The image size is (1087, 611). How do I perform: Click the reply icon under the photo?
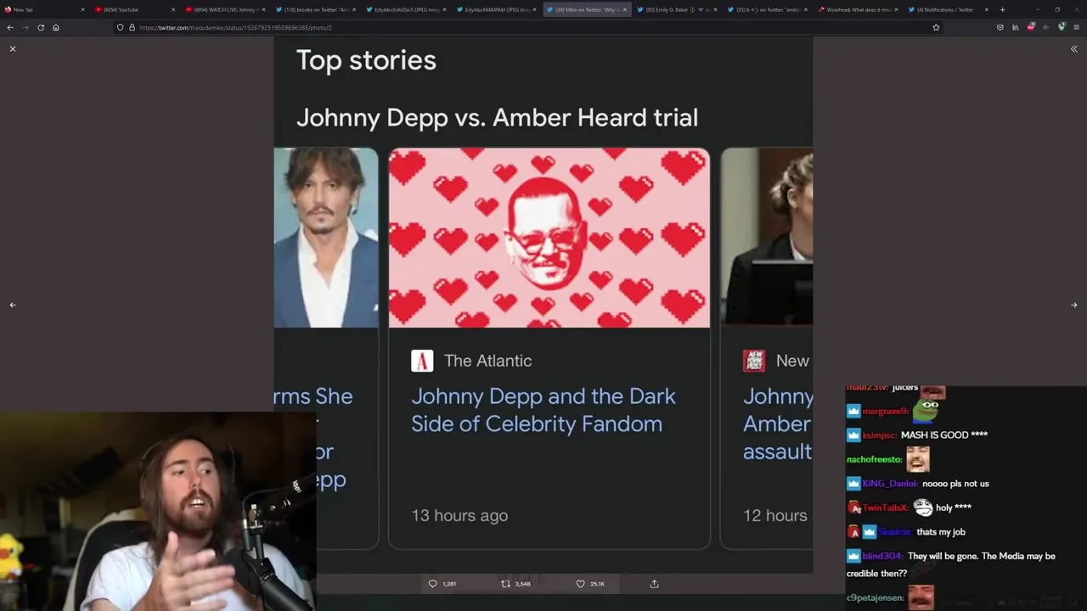pyautogui.click(x=432, y=584)
